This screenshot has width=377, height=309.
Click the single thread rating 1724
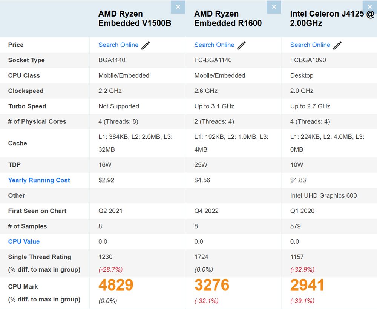pos(201,257)
